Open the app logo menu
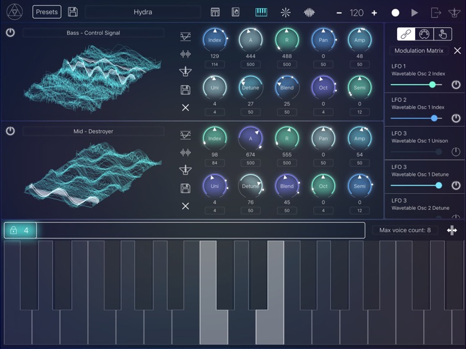 click(14, 12)
